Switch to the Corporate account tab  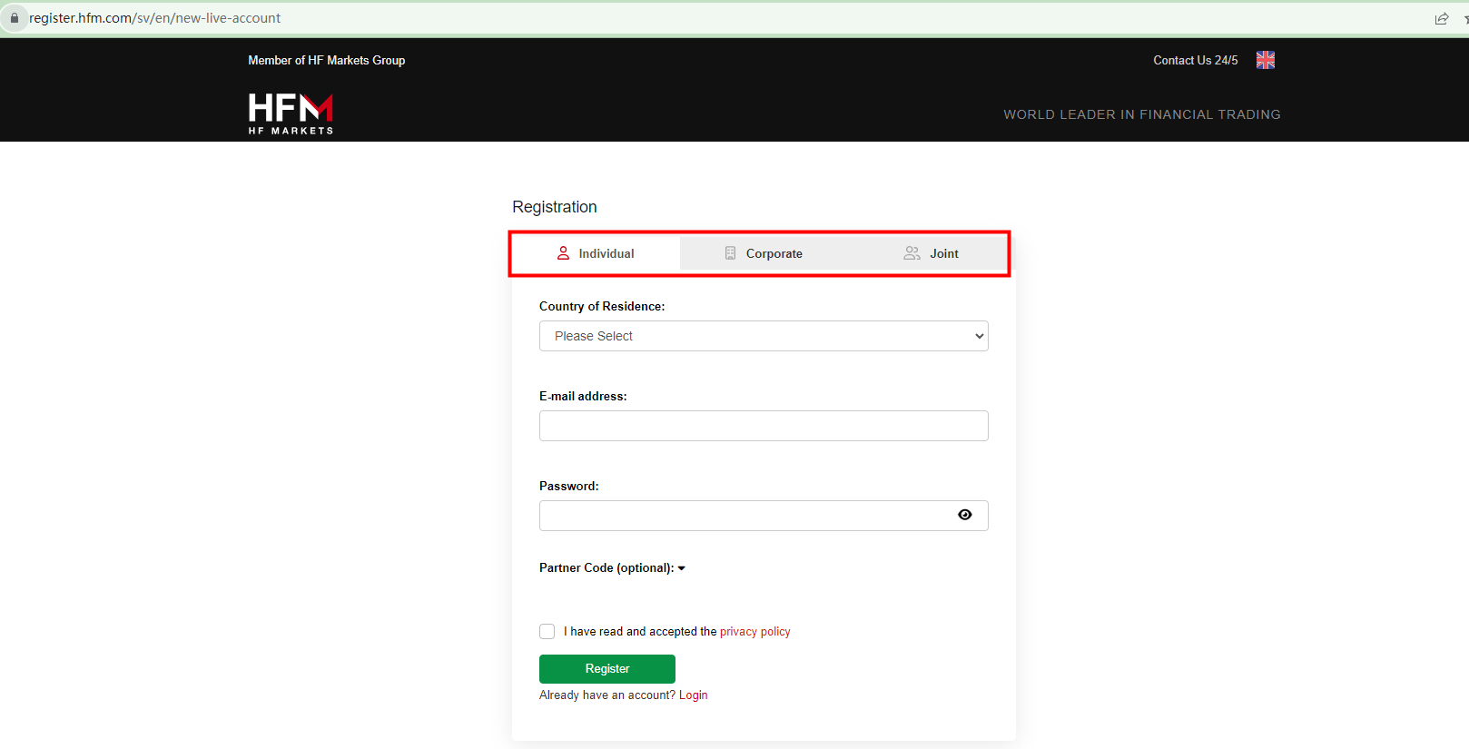[764, 253]
